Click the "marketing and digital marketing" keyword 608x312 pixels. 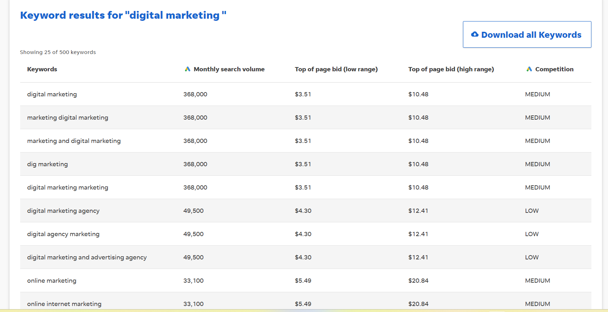coord(74,141)
